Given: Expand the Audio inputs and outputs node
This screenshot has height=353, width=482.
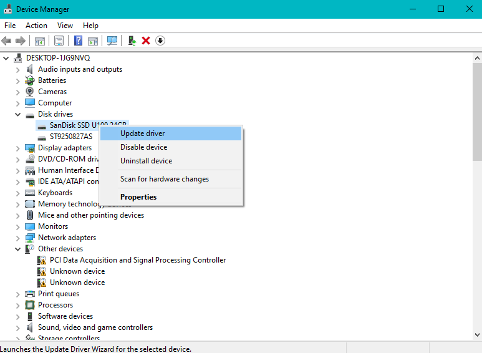Looking at the screenshot, I should [17, 69].
